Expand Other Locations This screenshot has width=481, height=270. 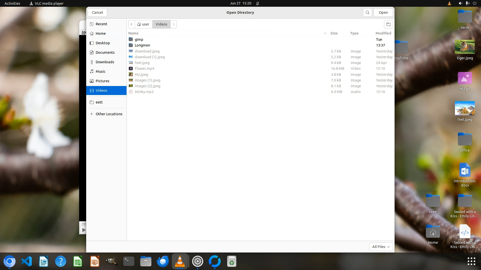(x=109, y=114)
